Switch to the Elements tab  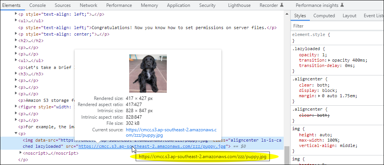point(11,5)
